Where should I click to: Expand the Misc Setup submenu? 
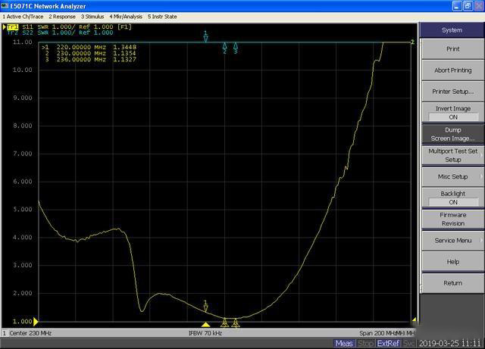click(x=452, y=176)
